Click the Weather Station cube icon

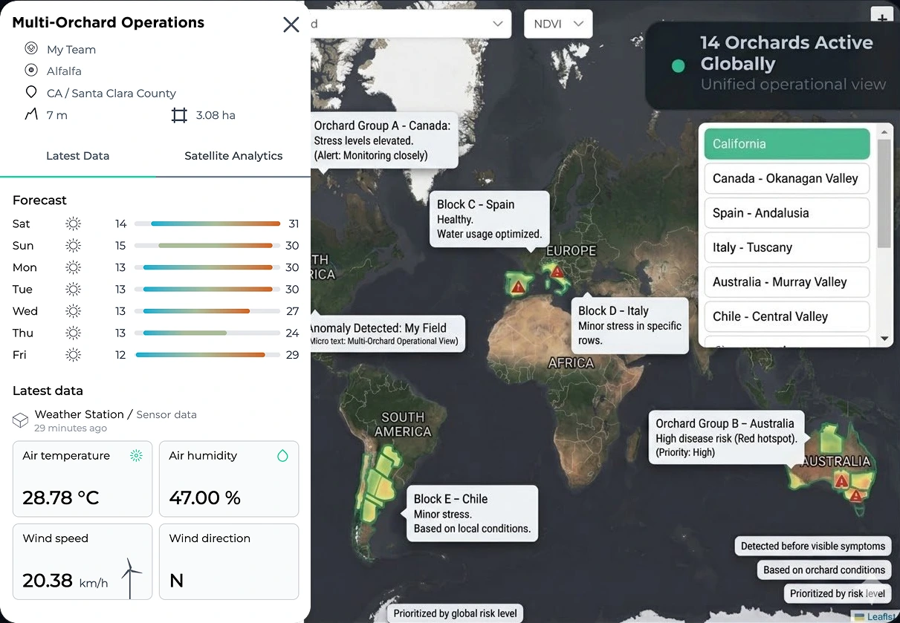[x=20, y=420]
